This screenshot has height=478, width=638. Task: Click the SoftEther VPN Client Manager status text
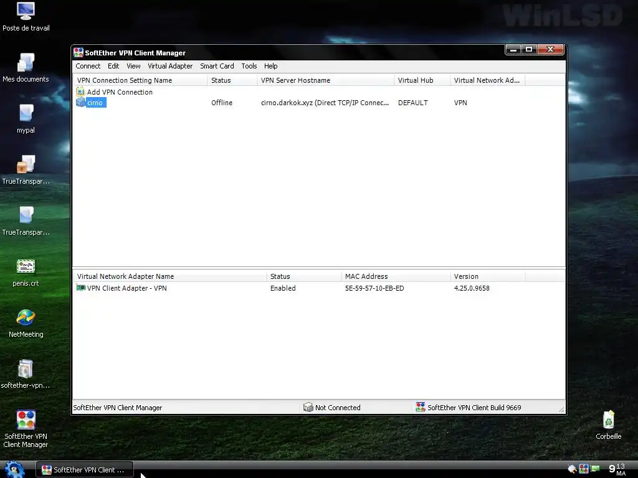[x=117, y=408]
